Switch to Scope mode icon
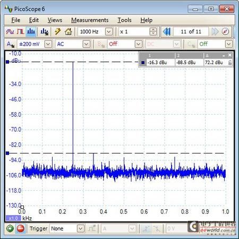 [10, 32]
